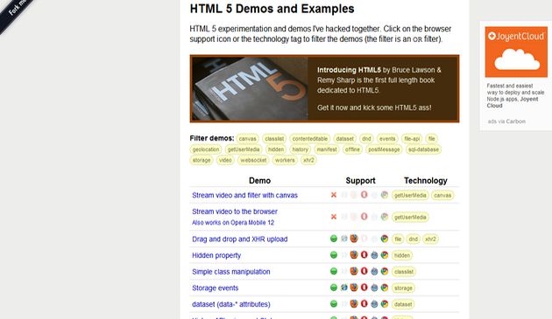This screenshot has height=319, width=552.
Task: Open the Storage events demo
Action: pyautogui.click(x=215, y=288)
